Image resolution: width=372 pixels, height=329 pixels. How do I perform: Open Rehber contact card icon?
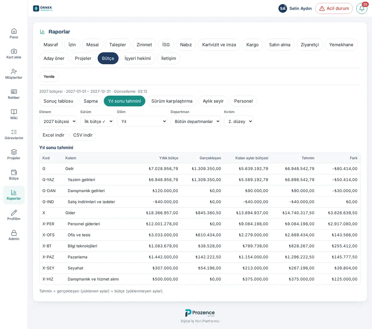coord(14,92)
